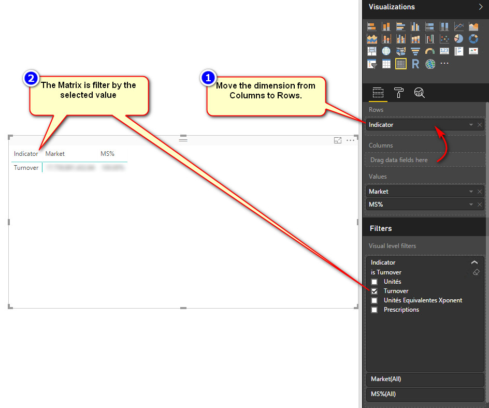489x408 pixels.
Task: Select the Area chart visualization
Action: pyautogui.click(x=473, y=26)
